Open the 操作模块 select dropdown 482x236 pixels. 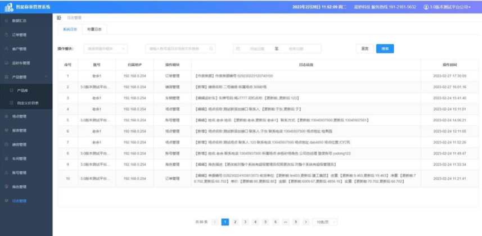[106, 48]
